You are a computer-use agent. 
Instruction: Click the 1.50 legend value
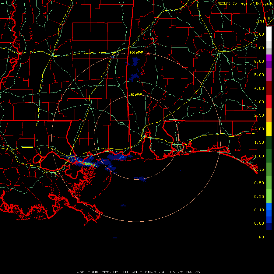(259, 142)
